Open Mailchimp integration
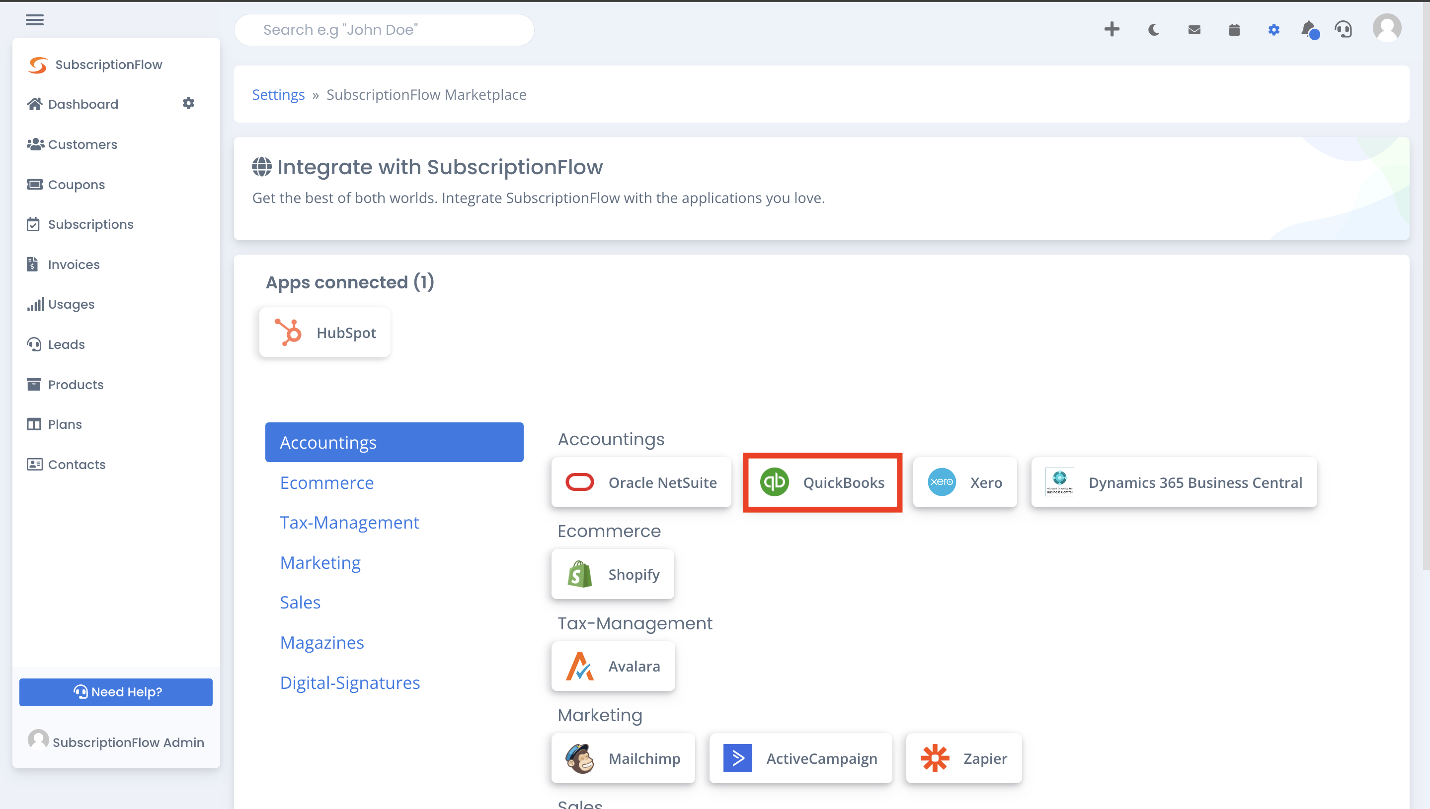The width and height of the screenshot is (1430, 809). 624,758
